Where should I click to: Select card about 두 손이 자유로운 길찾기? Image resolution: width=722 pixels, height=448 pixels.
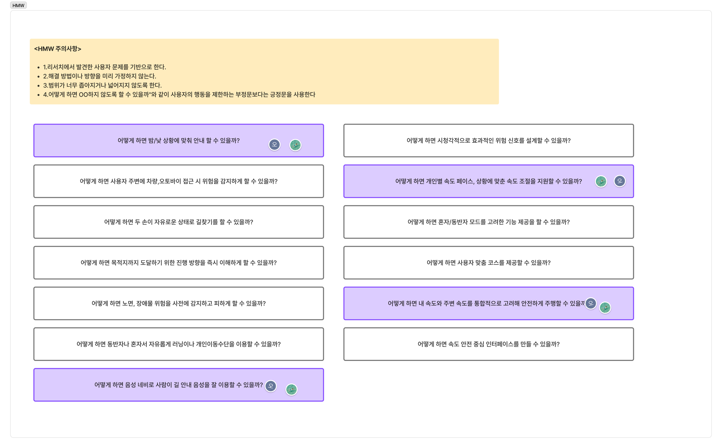click(x=178, y=222)
